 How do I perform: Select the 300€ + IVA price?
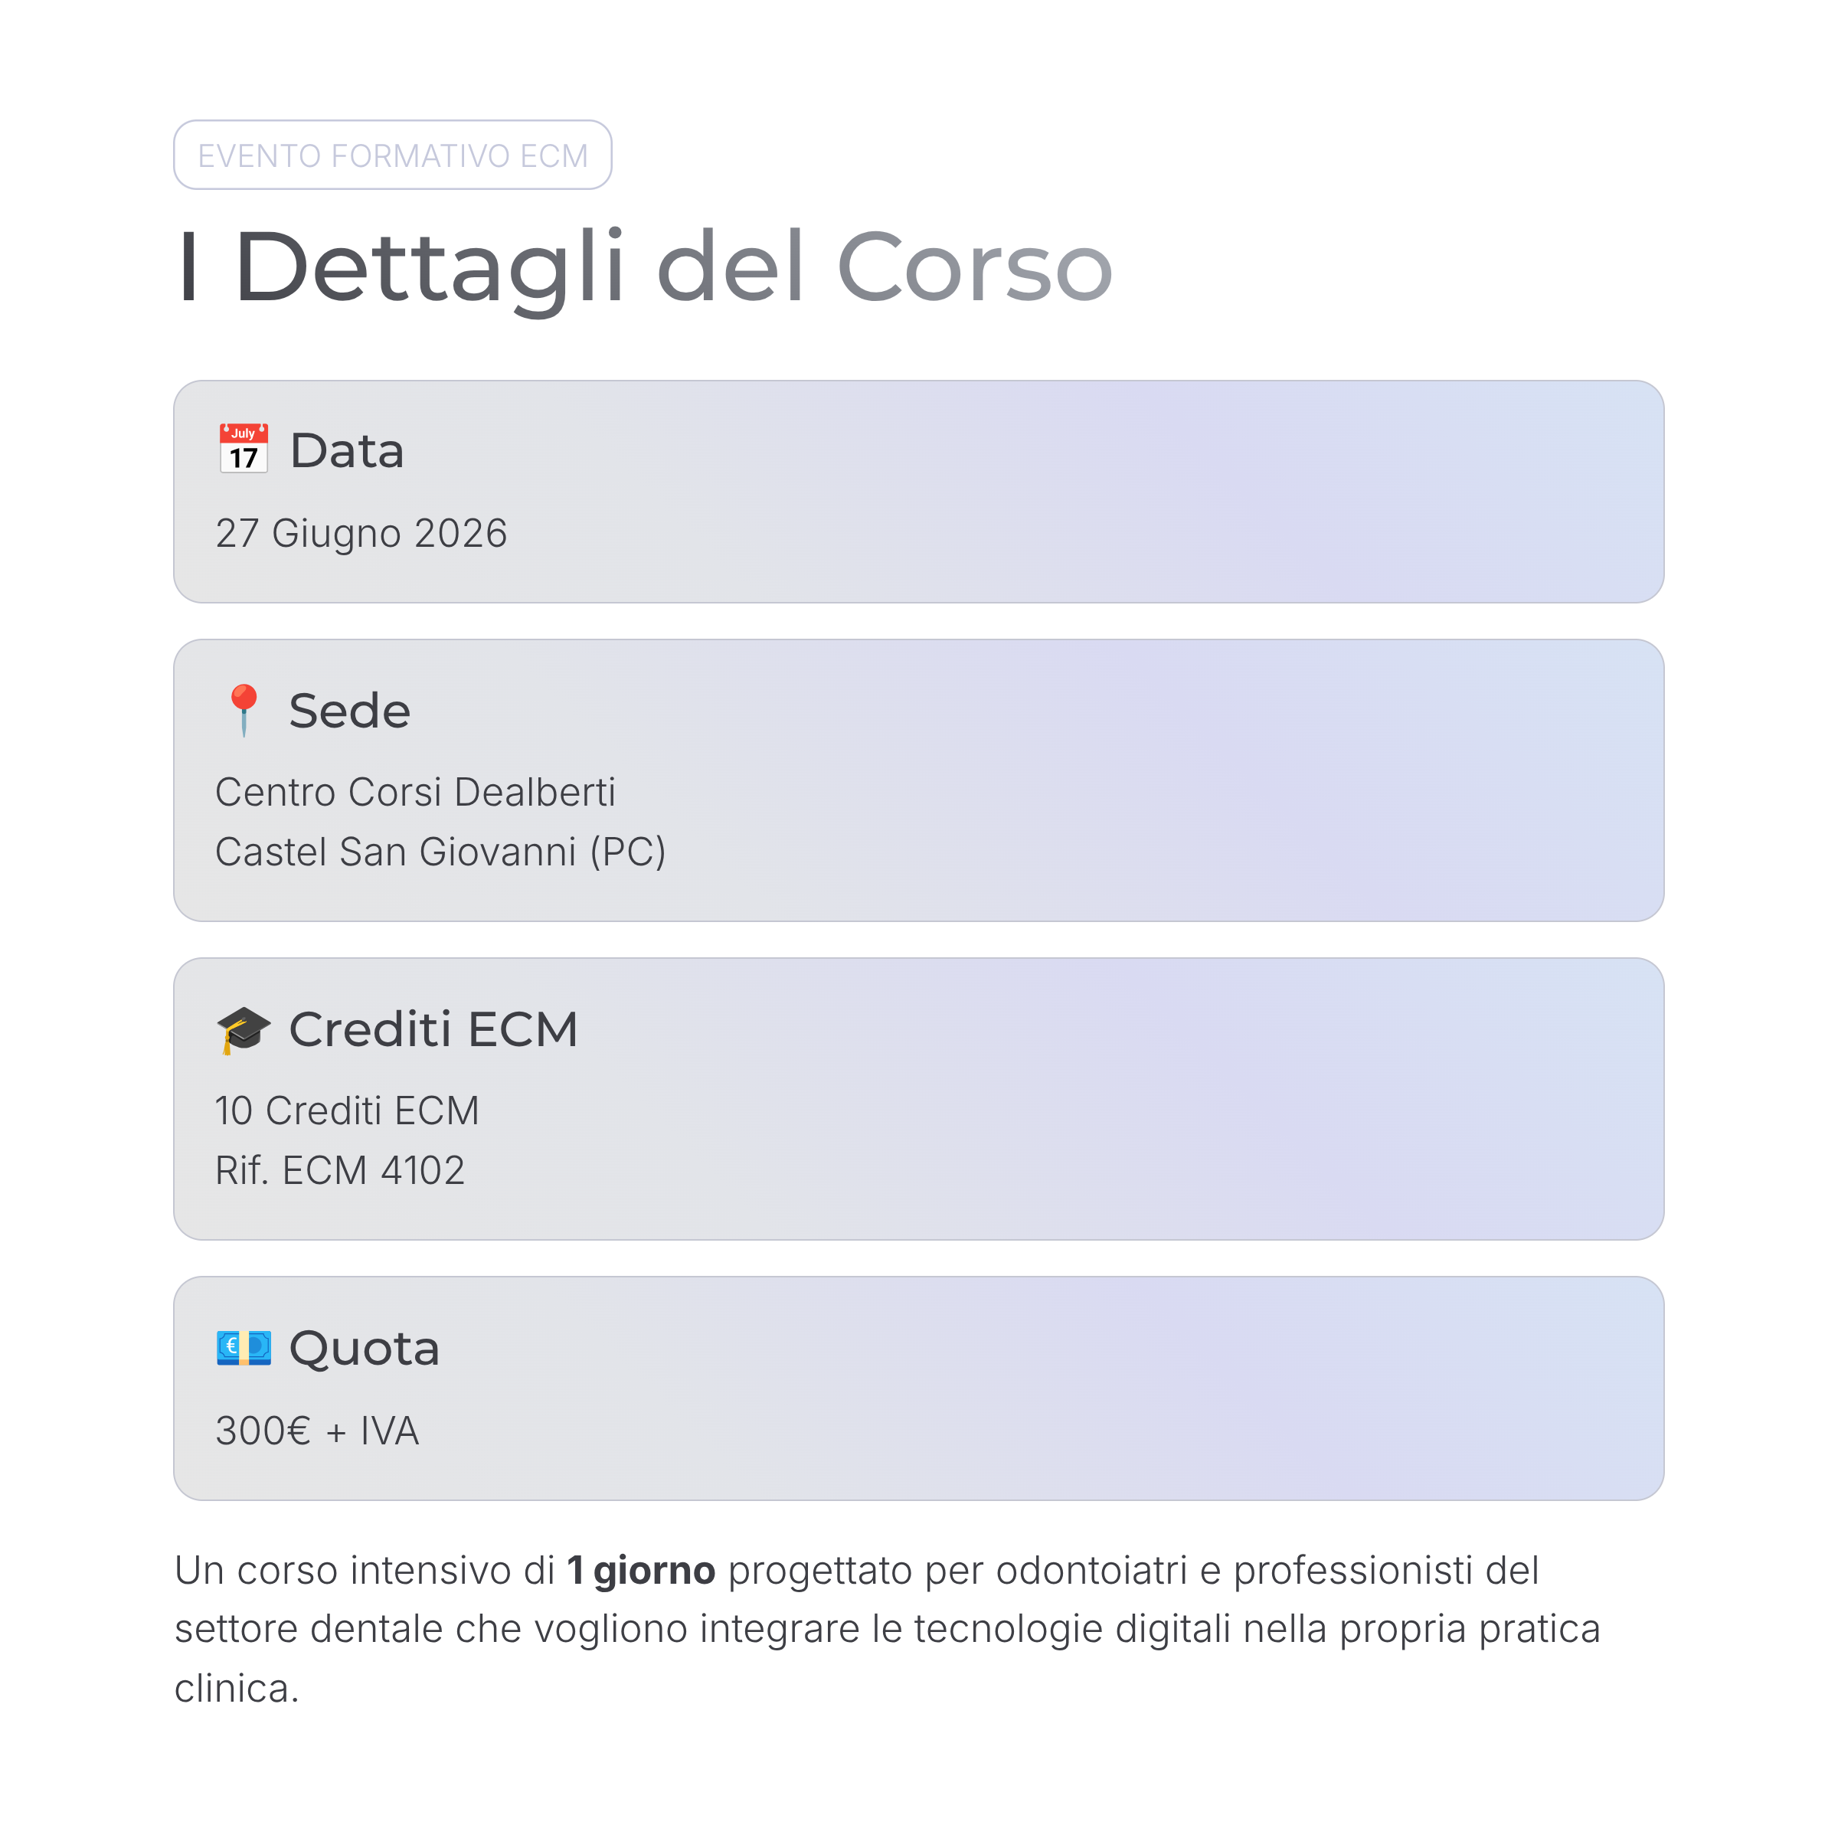pyautogui.click(x=317, y=1431)
